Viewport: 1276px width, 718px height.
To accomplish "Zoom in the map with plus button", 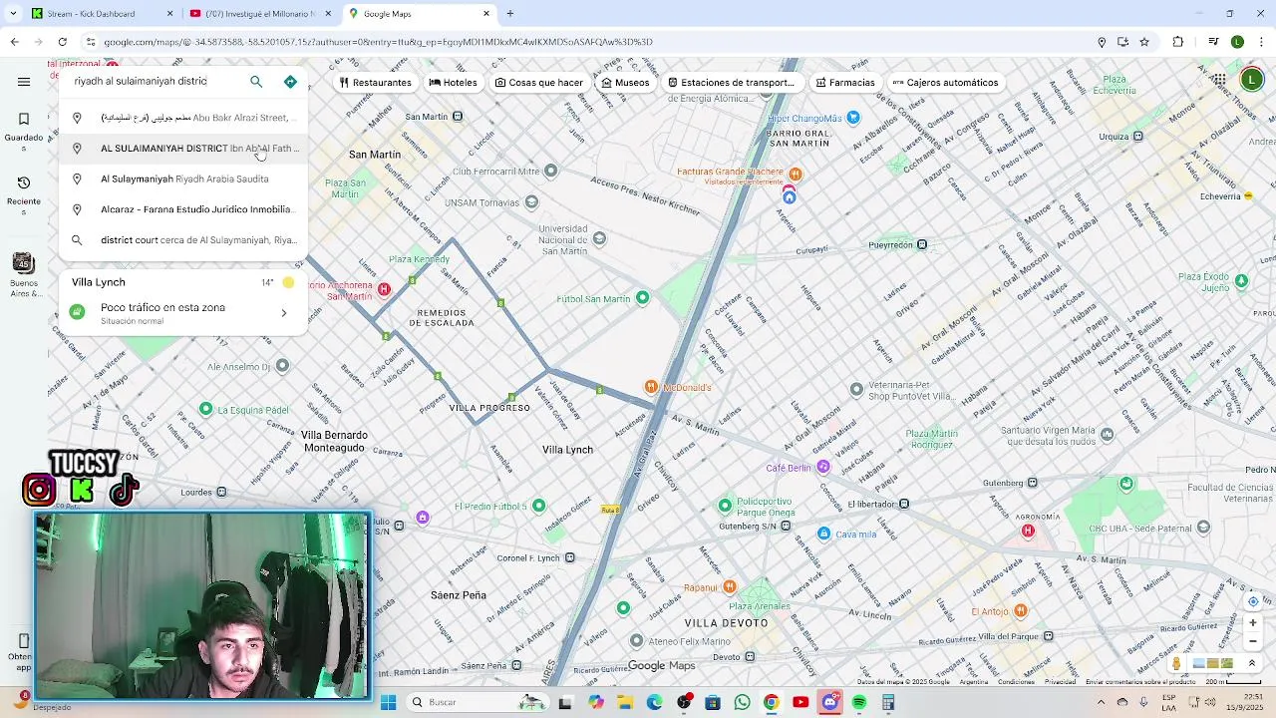I will click(1253, 622).
